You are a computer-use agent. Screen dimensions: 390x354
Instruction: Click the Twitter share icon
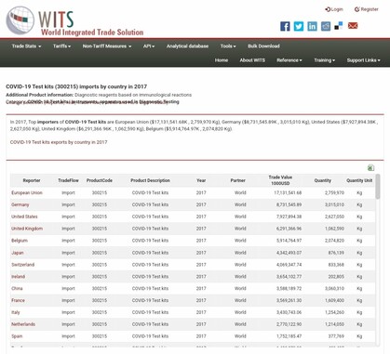[x=299, y=26]
